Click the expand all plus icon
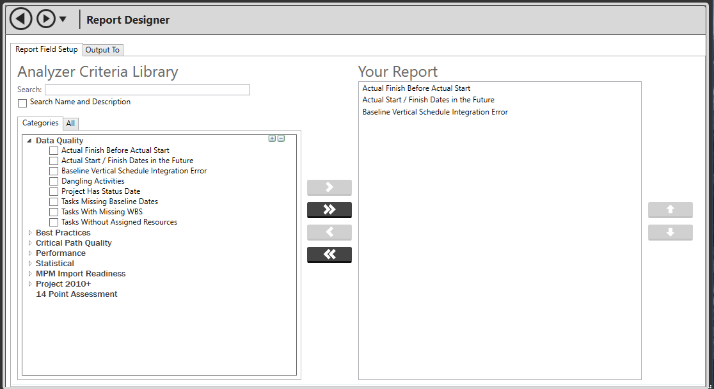The height and width of the screenshot is (389, 714). tap(272, 138)
